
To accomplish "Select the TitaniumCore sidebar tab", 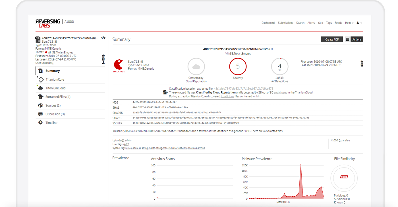I will pyautogui.click(x=70, y=80).
